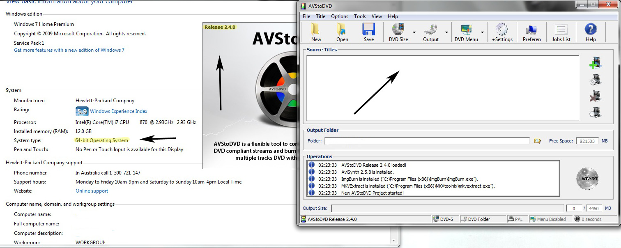Click the AVStoDVD film reel logo on splash
621x248 pixels.
[278, 88]
